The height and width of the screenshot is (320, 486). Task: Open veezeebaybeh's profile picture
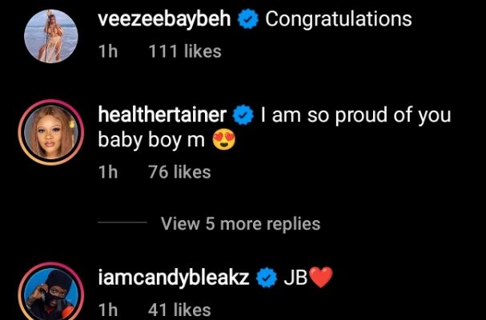46,34
